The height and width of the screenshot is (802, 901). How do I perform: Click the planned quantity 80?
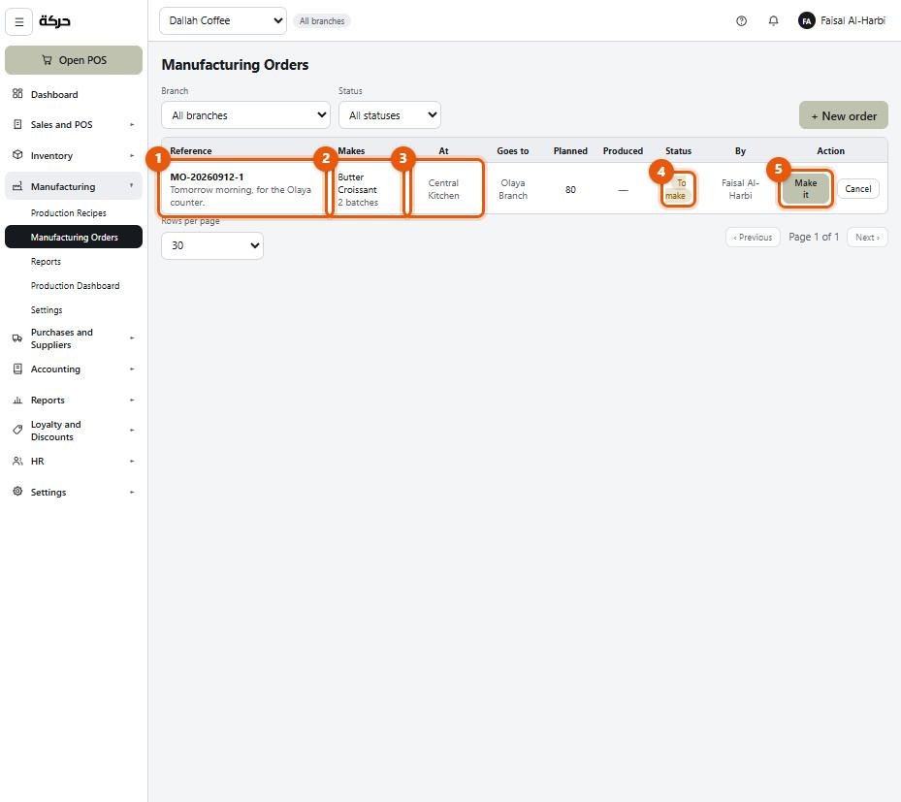(570, 189)
